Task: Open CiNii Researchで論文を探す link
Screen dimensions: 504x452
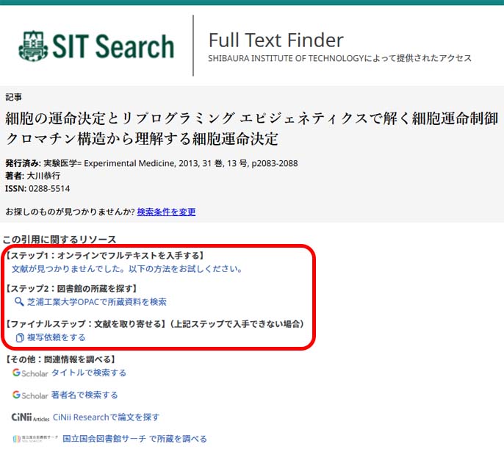Action: [x=106, y=417]
